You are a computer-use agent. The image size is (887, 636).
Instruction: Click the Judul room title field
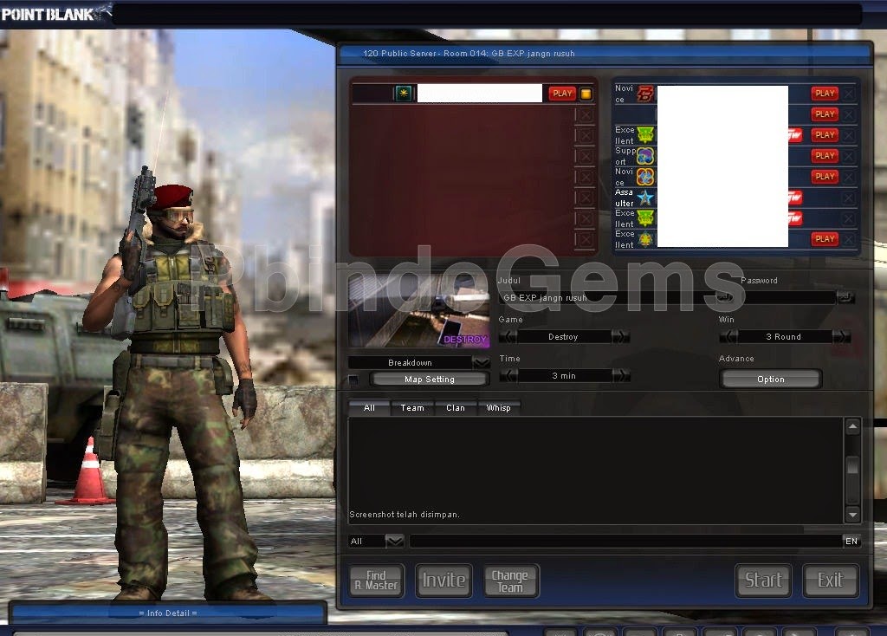coord(606,297)
